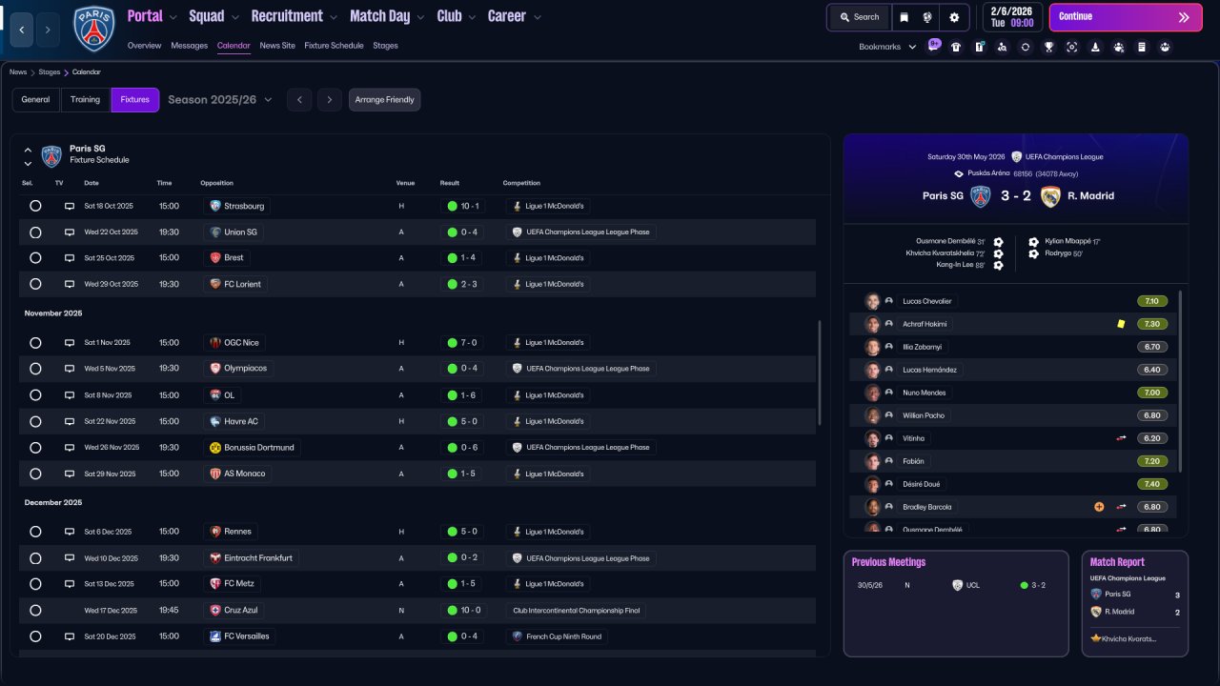
Task: Go to the next season arrow
Action: pos(330,100)
